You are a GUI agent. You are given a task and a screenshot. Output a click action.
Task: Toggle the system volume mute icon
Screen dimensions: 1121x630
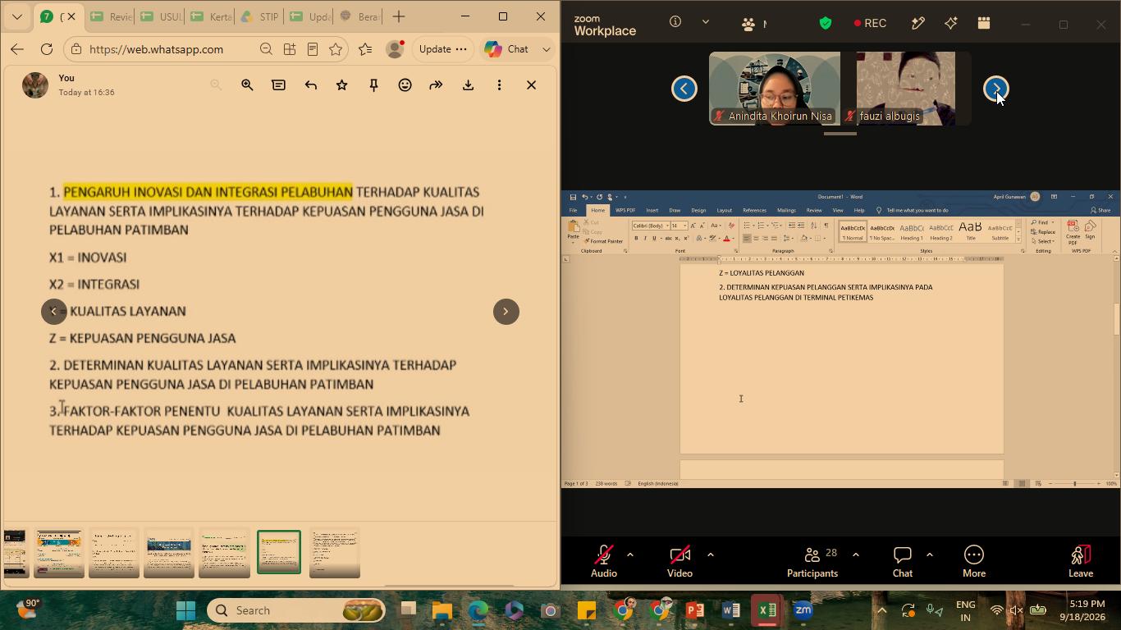tap(1016, 610)
